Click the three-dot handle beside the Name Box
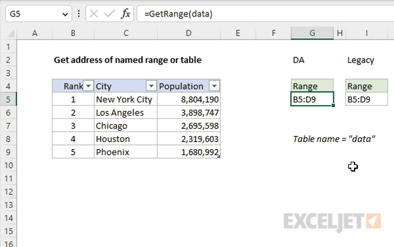The image size is (394, 247). (79, 14)
